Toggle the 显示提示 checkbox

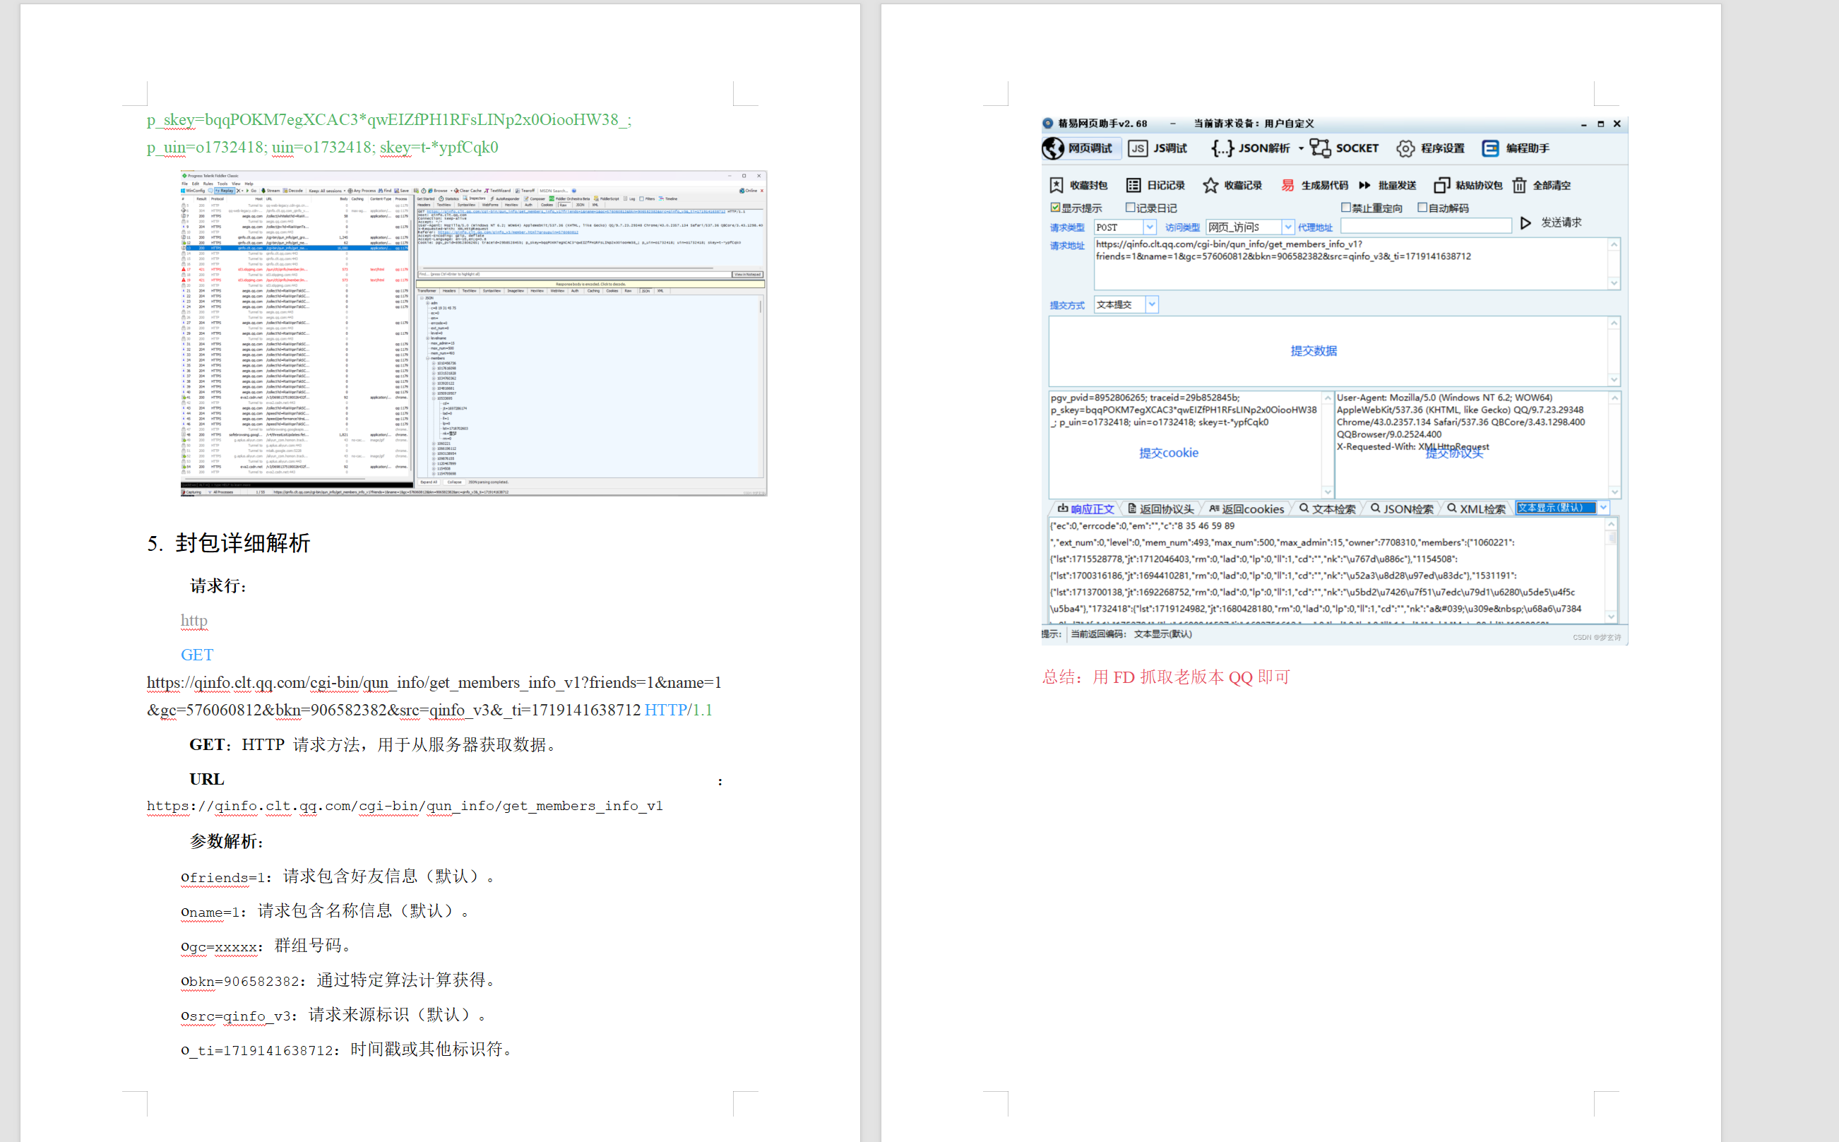(x=1055, y=208)
